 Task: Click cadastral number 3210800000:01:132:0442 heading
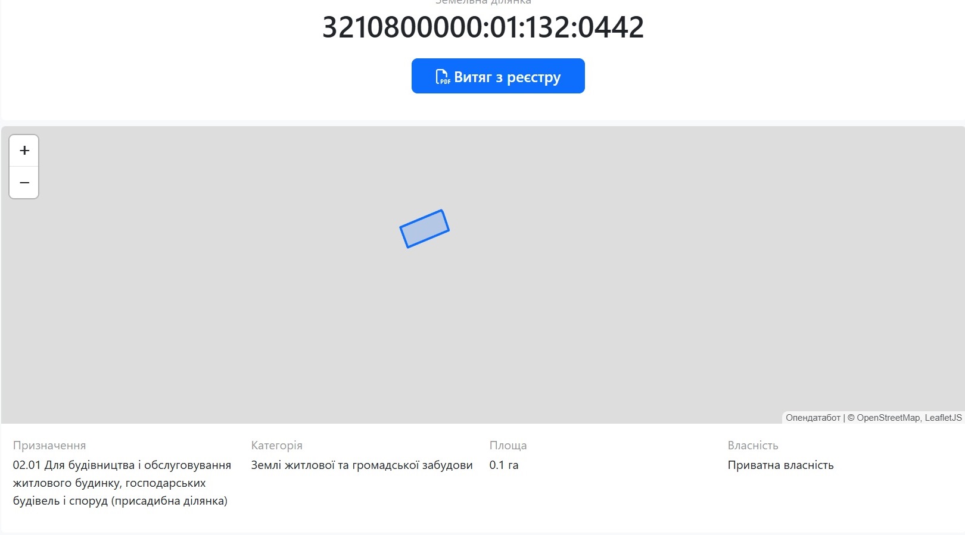click(483, 27)
